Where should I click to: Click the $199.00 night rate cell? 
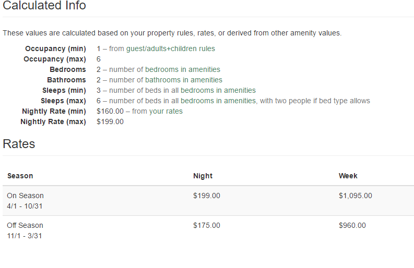[207, 196]
